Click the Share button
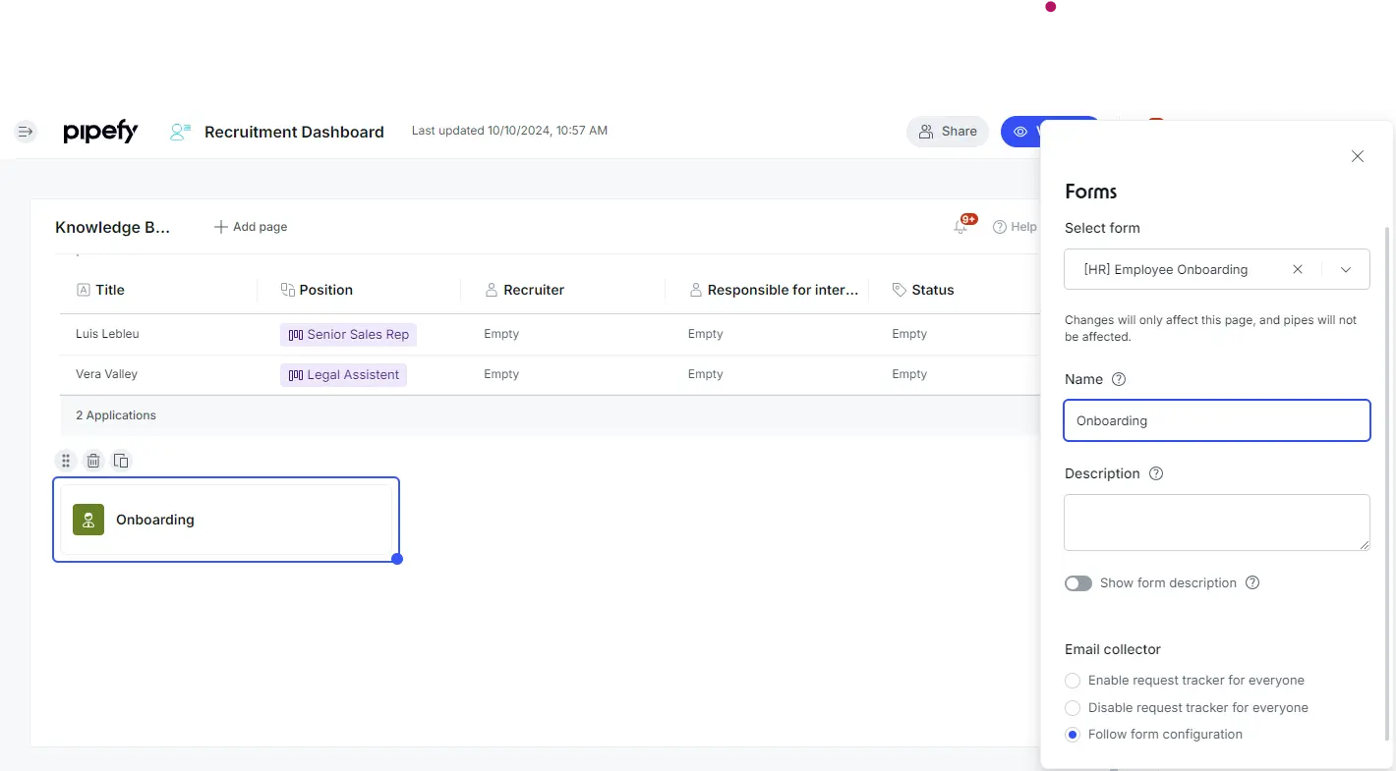Viewport: 1396px width, 771px height. point(947,131)
